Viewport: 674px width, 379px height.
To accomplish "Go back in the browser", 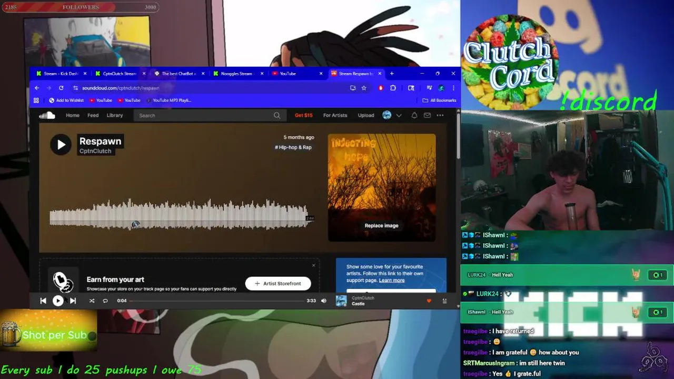I will [37, 88].
